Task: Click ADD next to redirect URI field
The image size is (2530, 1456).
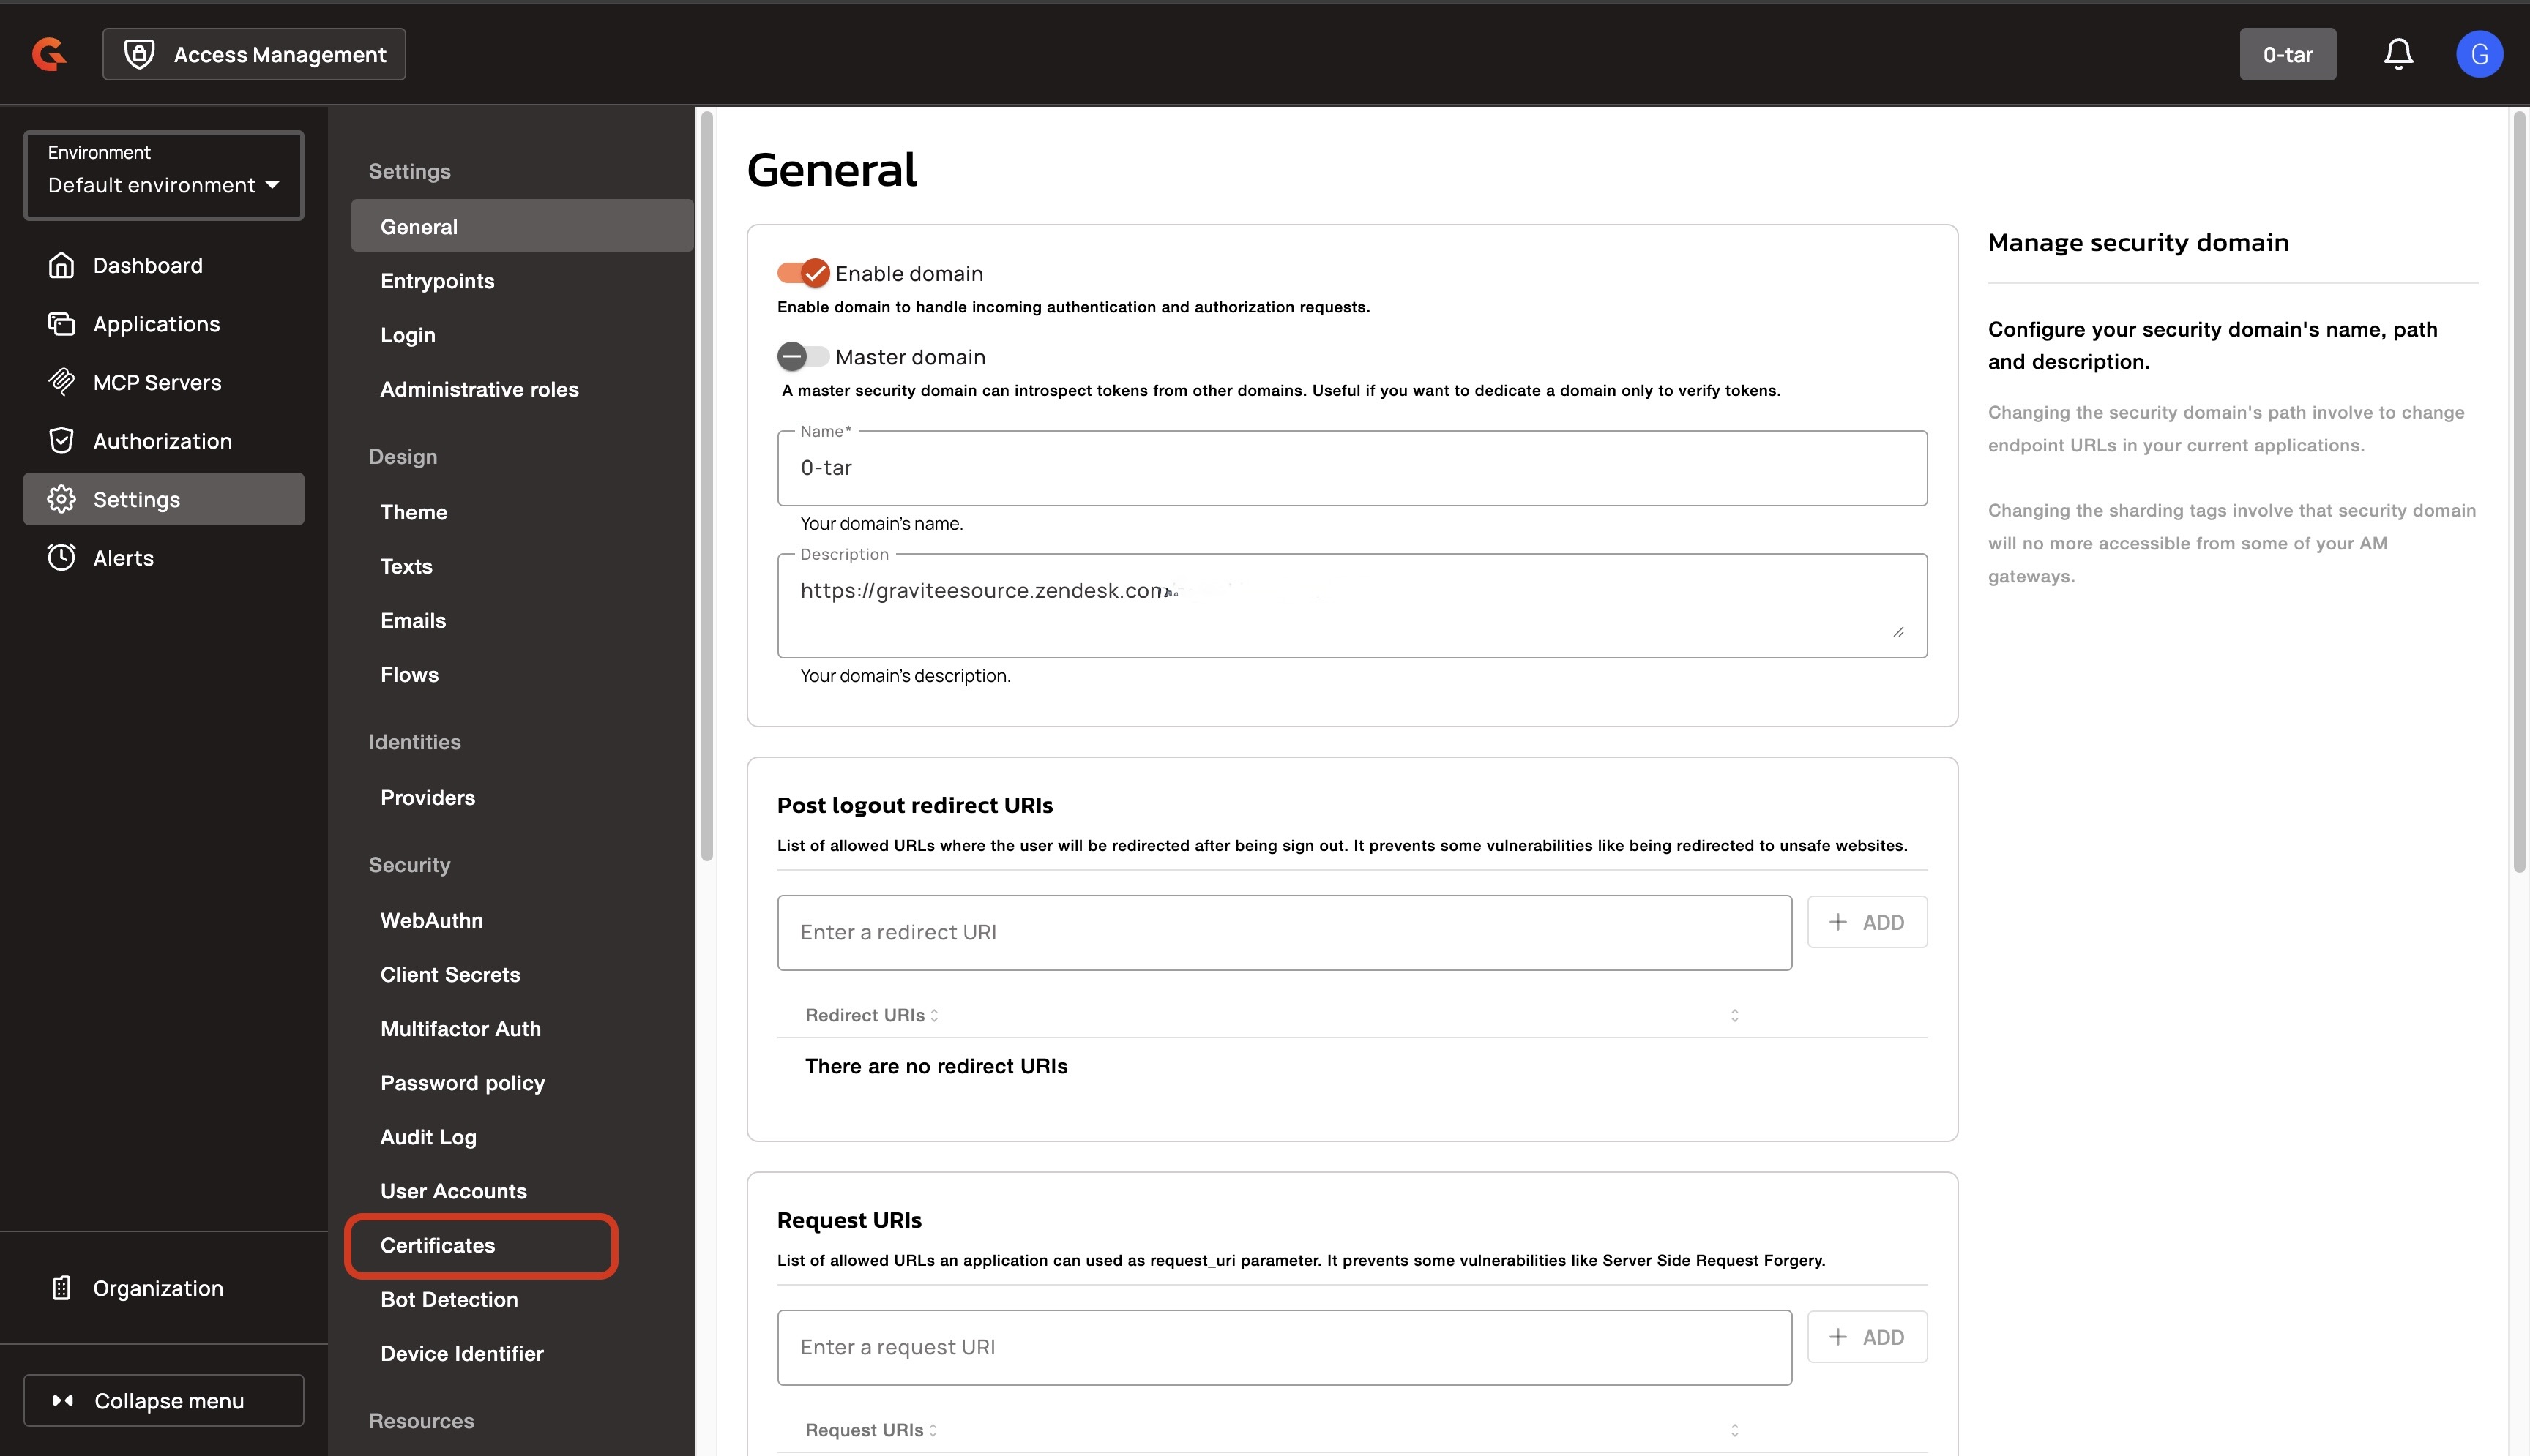Action: pyautogui.click(x=1867, y=921)
